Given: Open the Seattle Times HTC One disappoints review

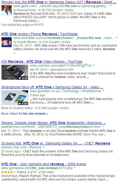Looking at the screenshot, I should point(53,123).
